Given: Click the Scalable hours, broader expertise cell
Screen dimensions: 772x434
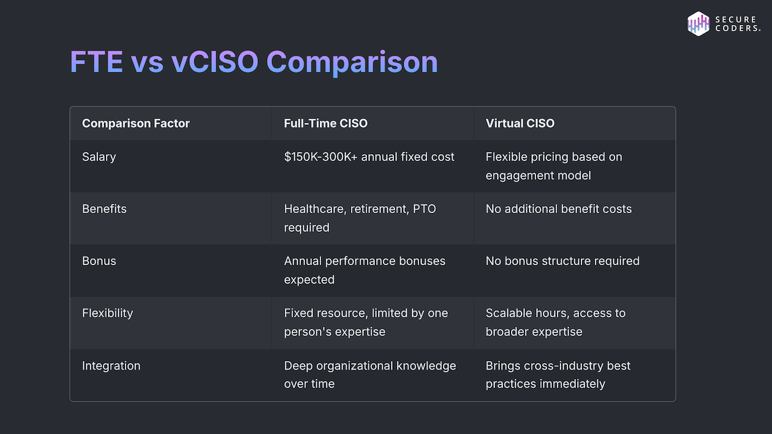Looking at the screenshot, I should [x=556, y=322].
